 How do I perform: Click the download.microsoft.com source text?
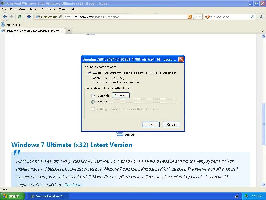click(x=121, y=82)
